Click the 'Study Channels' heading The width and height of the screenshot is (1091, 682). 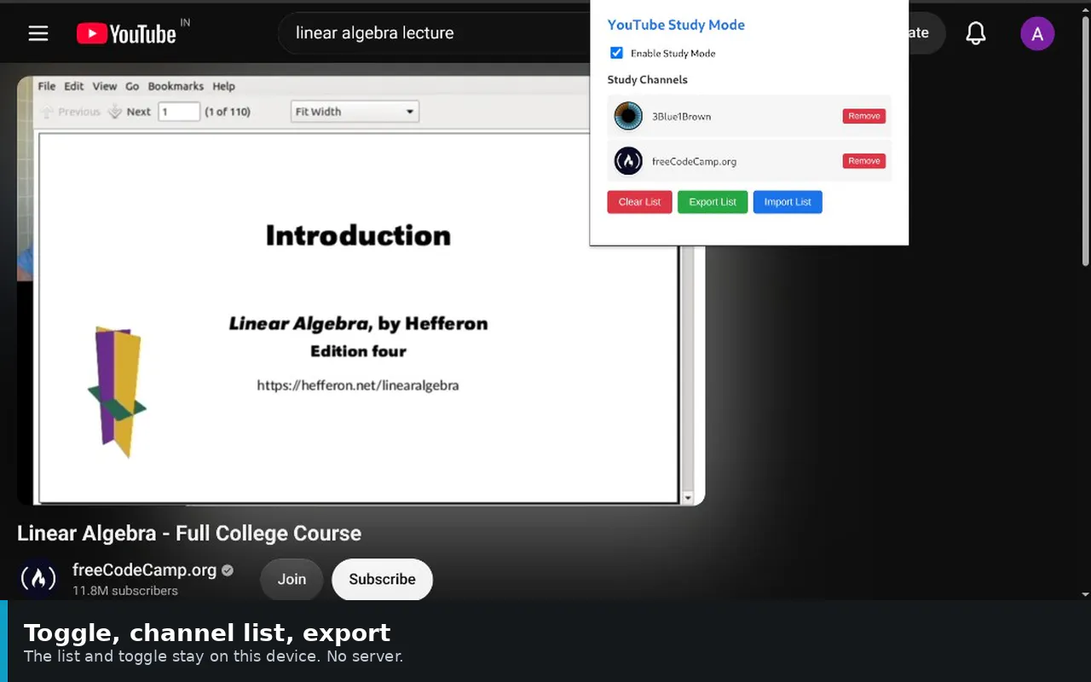point(647,79)
